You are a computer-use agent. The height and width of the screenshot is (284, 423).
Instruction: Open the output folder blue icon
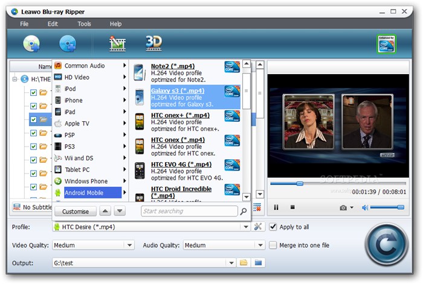click(x=258, y=262)
